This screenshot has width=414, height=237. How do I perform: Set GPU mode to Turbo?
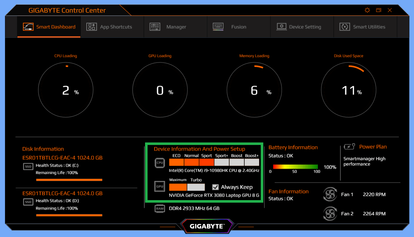(196, 187)
